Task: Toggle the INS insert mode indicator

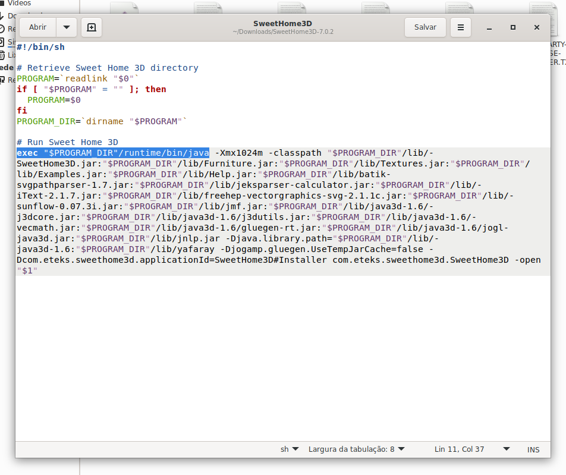Action: [533, 449]
